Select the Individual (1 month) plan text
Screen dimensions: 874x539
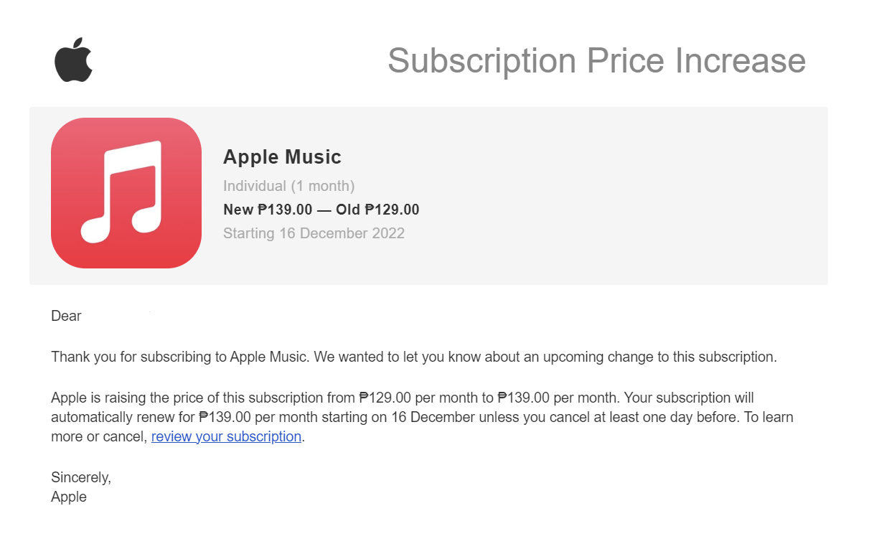tap(288, 186)
